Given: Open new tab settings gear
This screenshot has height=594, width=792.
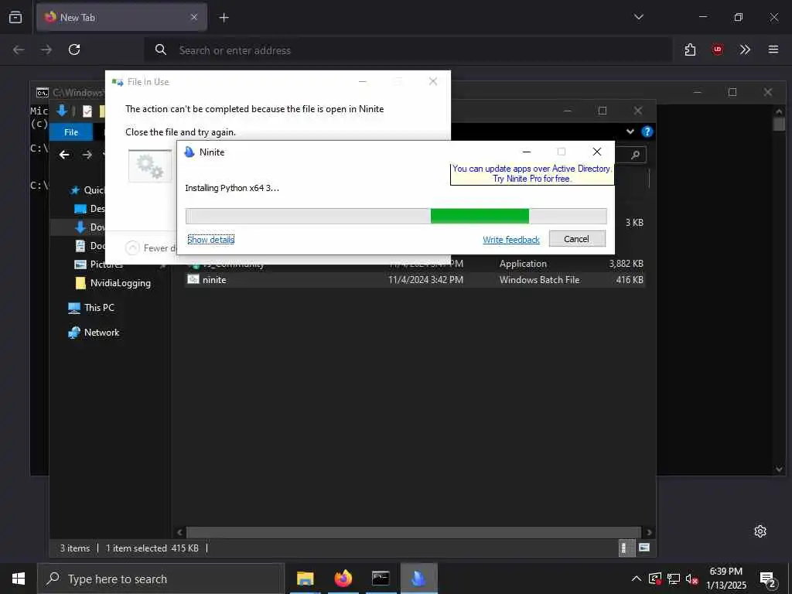Looking at the screenshot, I should (760, 531).
